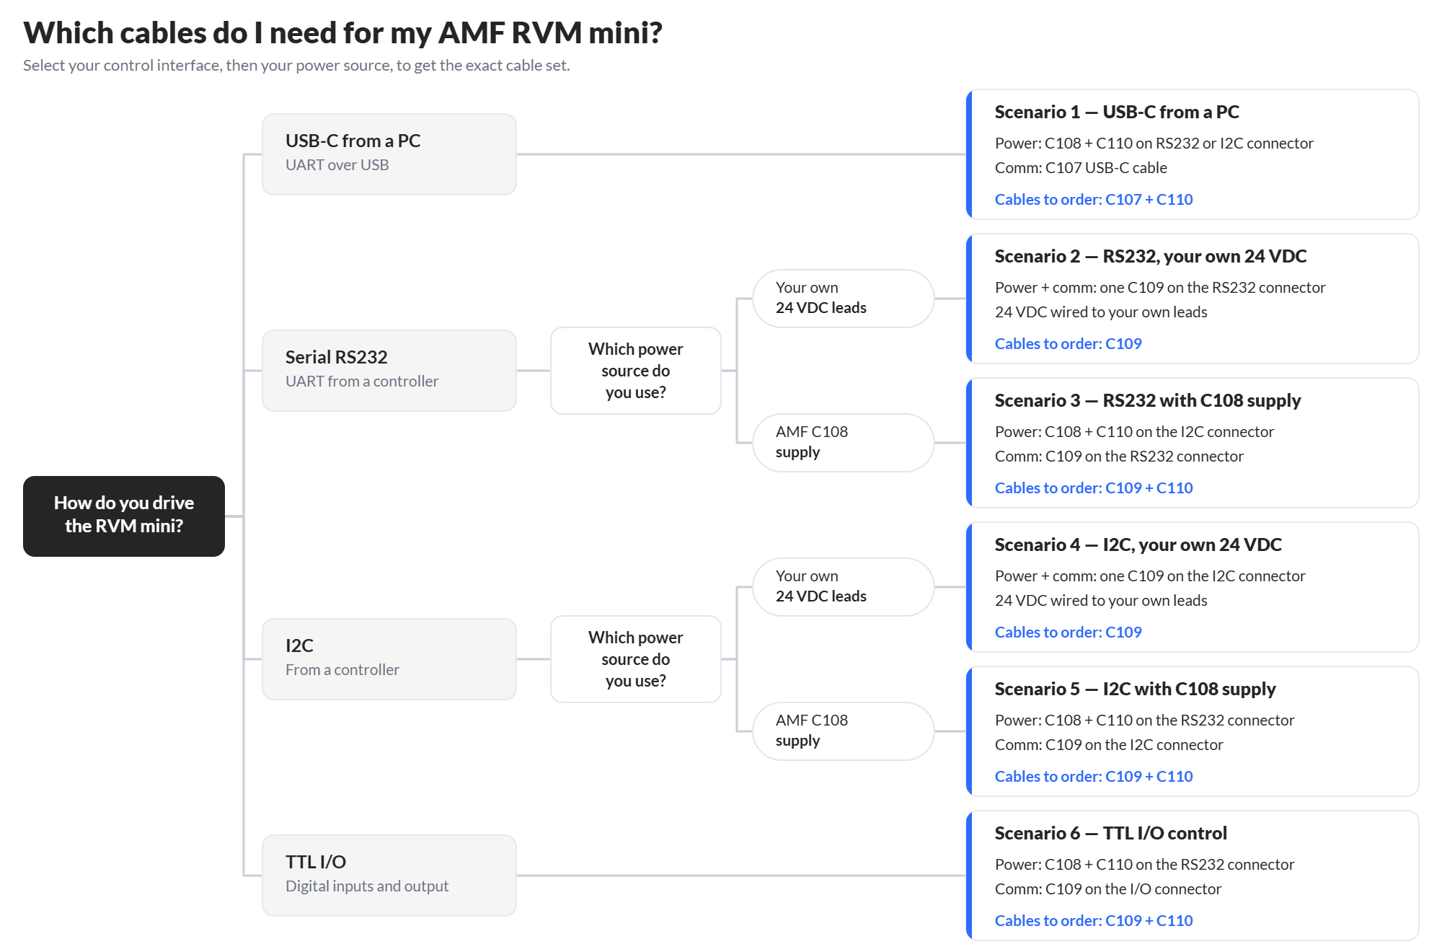Choose 'Your own 24 VDC leads' for RS232

pos(844,298)
